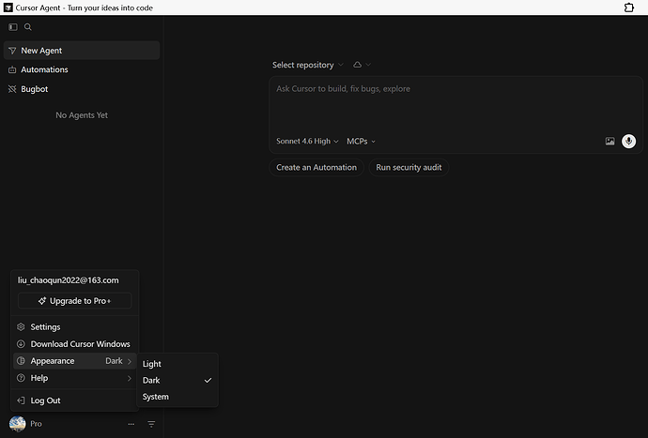Toggle the sidebar panel icon
The width and height of the screenshot is (648, 438).
tap(13, 27)
